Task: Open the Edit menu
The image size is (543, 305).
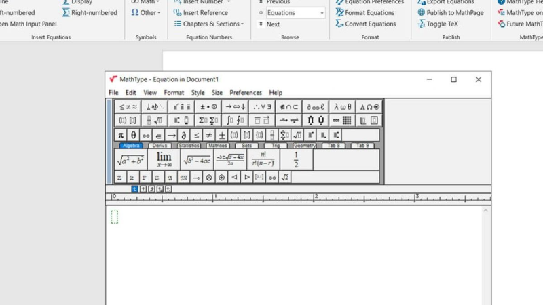Action: [130, 93]
